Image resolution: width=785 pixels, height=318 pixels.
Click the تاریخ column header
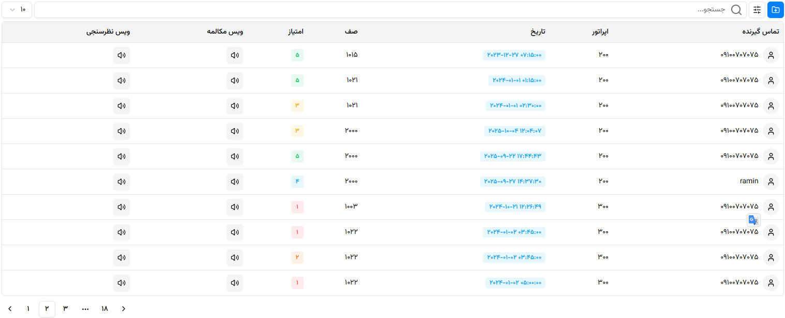point(537,32)
